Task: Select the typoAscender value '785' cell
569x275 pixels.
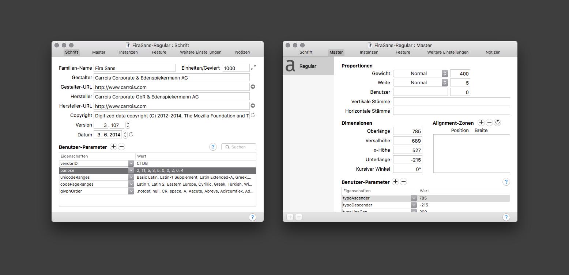Action: pos(464,198)
